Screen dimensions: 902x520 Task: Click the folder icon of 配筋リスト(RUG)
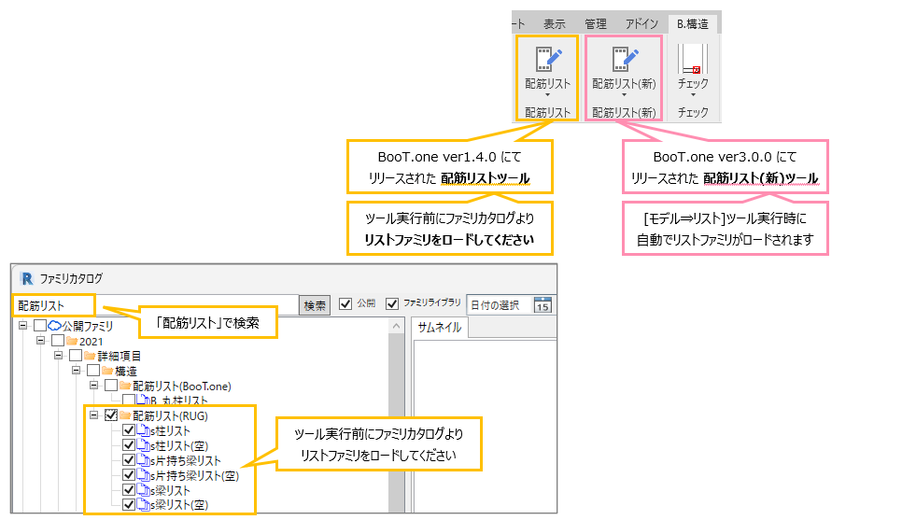125,415
